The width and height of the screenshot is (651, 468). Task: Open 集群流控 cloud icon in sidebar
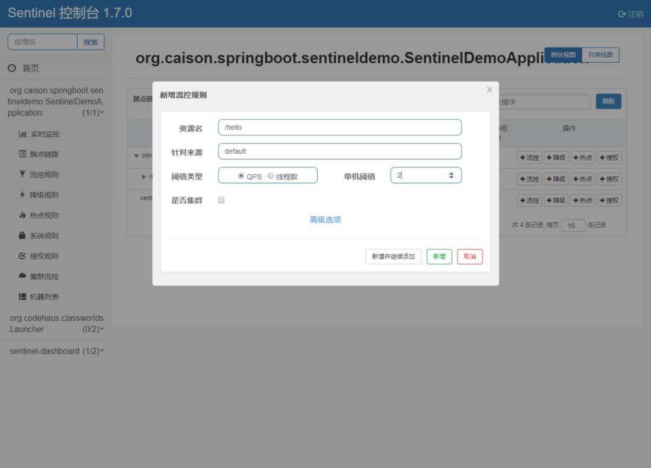click(22, 275)
